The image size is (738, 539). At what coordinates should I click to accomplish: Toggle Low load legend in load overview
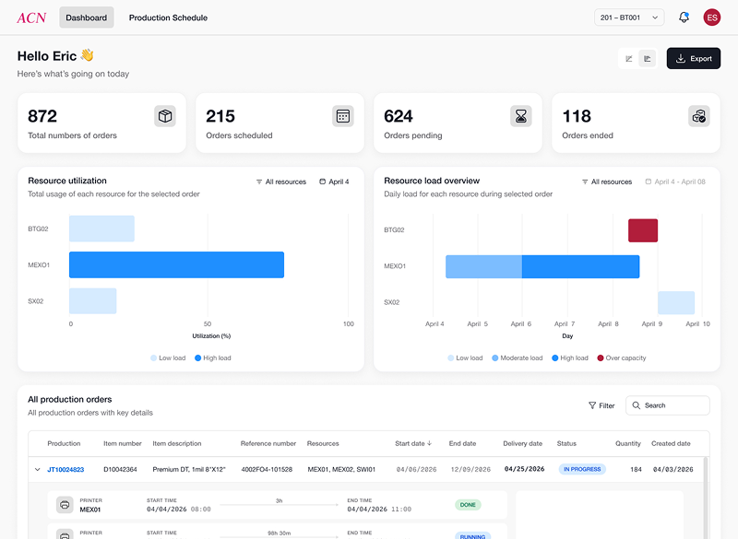point(465,358)
